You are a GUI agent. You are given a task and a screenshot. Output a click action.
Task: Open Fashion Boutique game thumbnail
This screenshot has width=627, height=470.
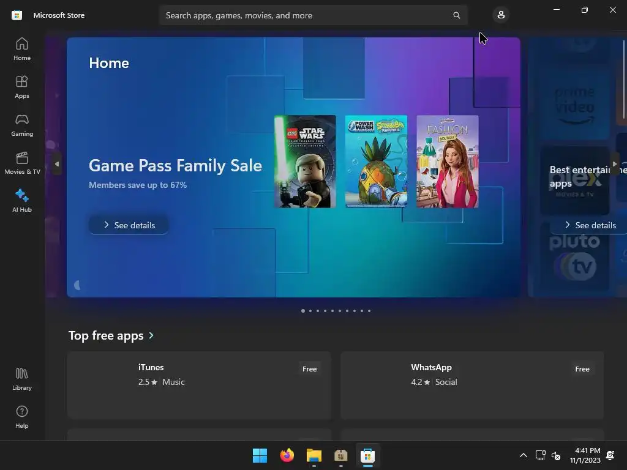(x=448, y=162)
